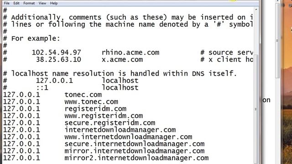The image size is (292, 164).
Task: Click the x.acme.com example text
Action: (x=122, y=60)
